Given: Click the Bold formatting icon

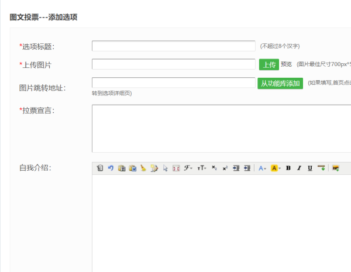Looking at the screenshot, I should 288,168.
